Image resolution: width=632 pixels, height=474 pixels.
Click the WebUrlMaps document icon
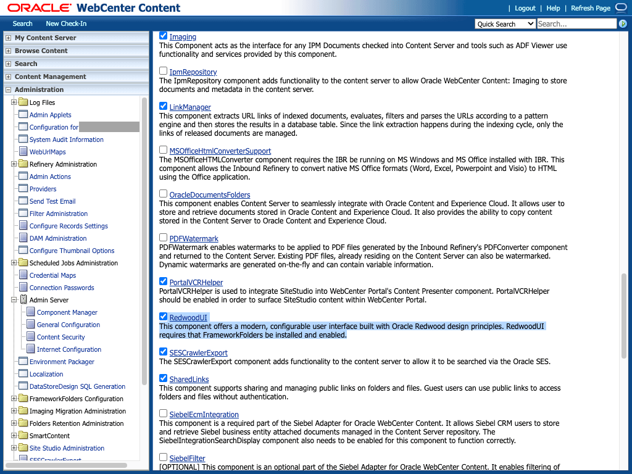click(x=23, y=152)
